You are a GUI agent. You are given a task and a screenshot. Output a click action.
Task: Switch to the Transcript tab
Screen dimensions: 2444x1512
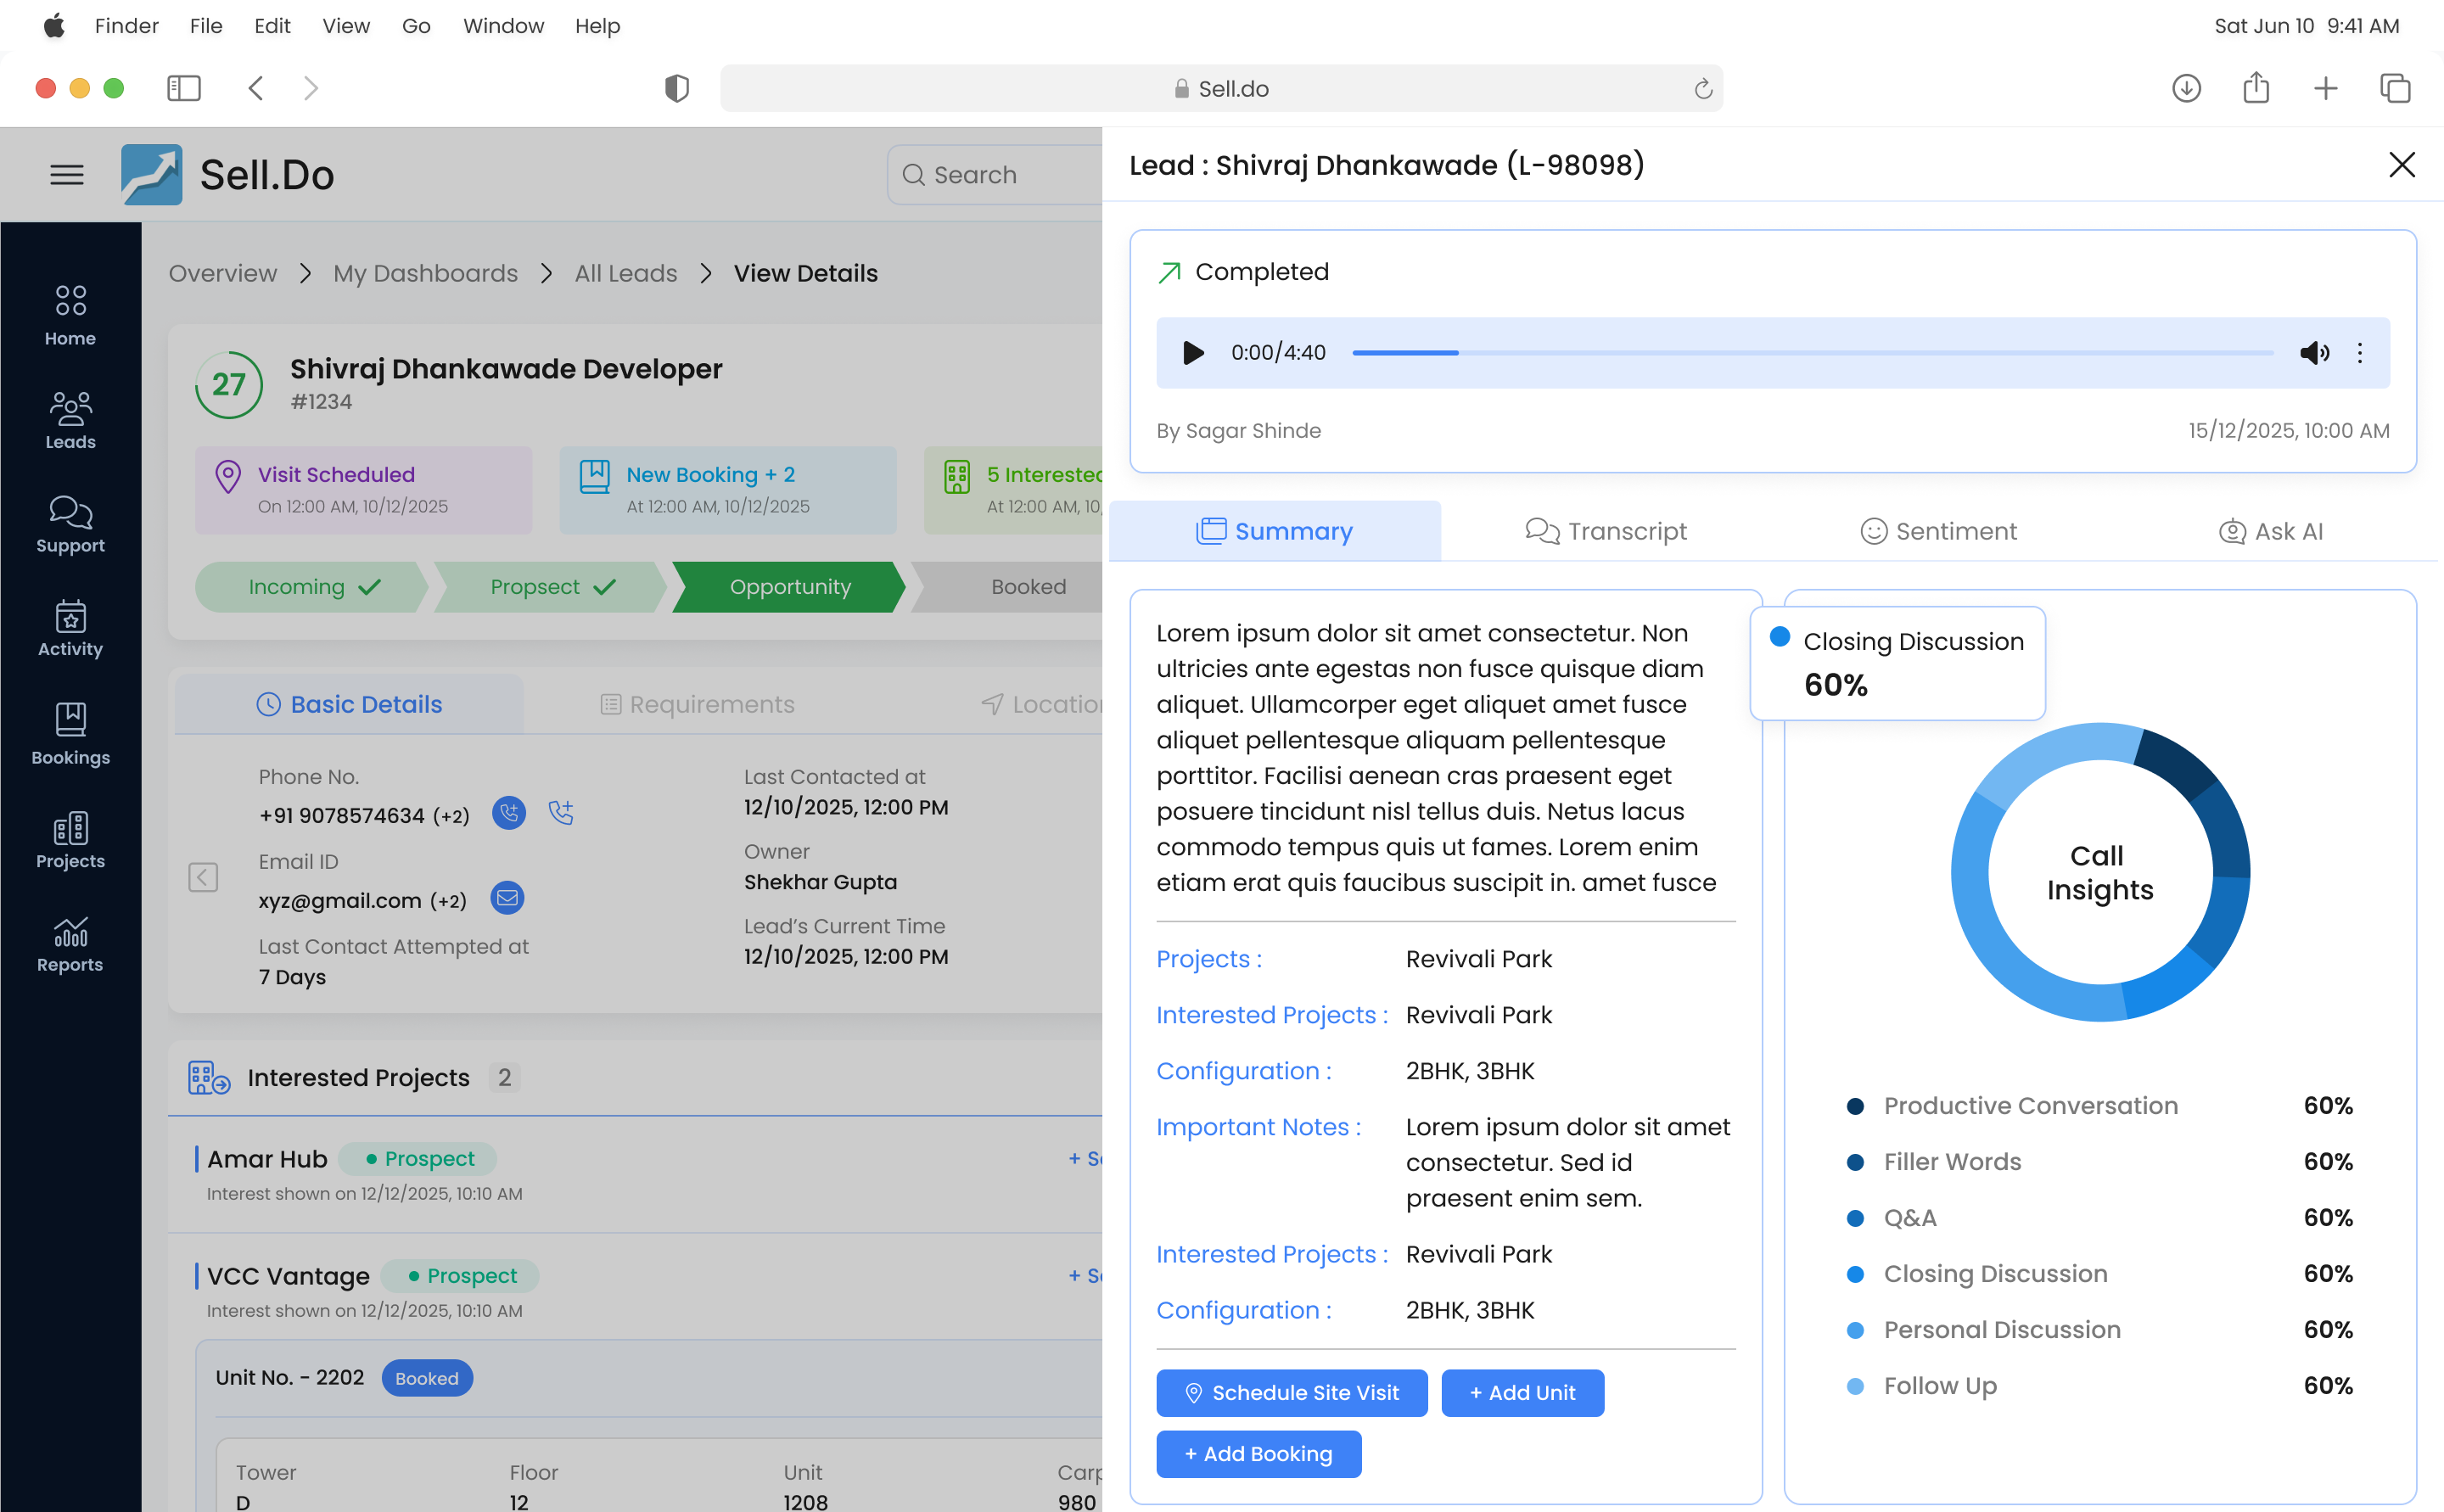coord(1606,531)
